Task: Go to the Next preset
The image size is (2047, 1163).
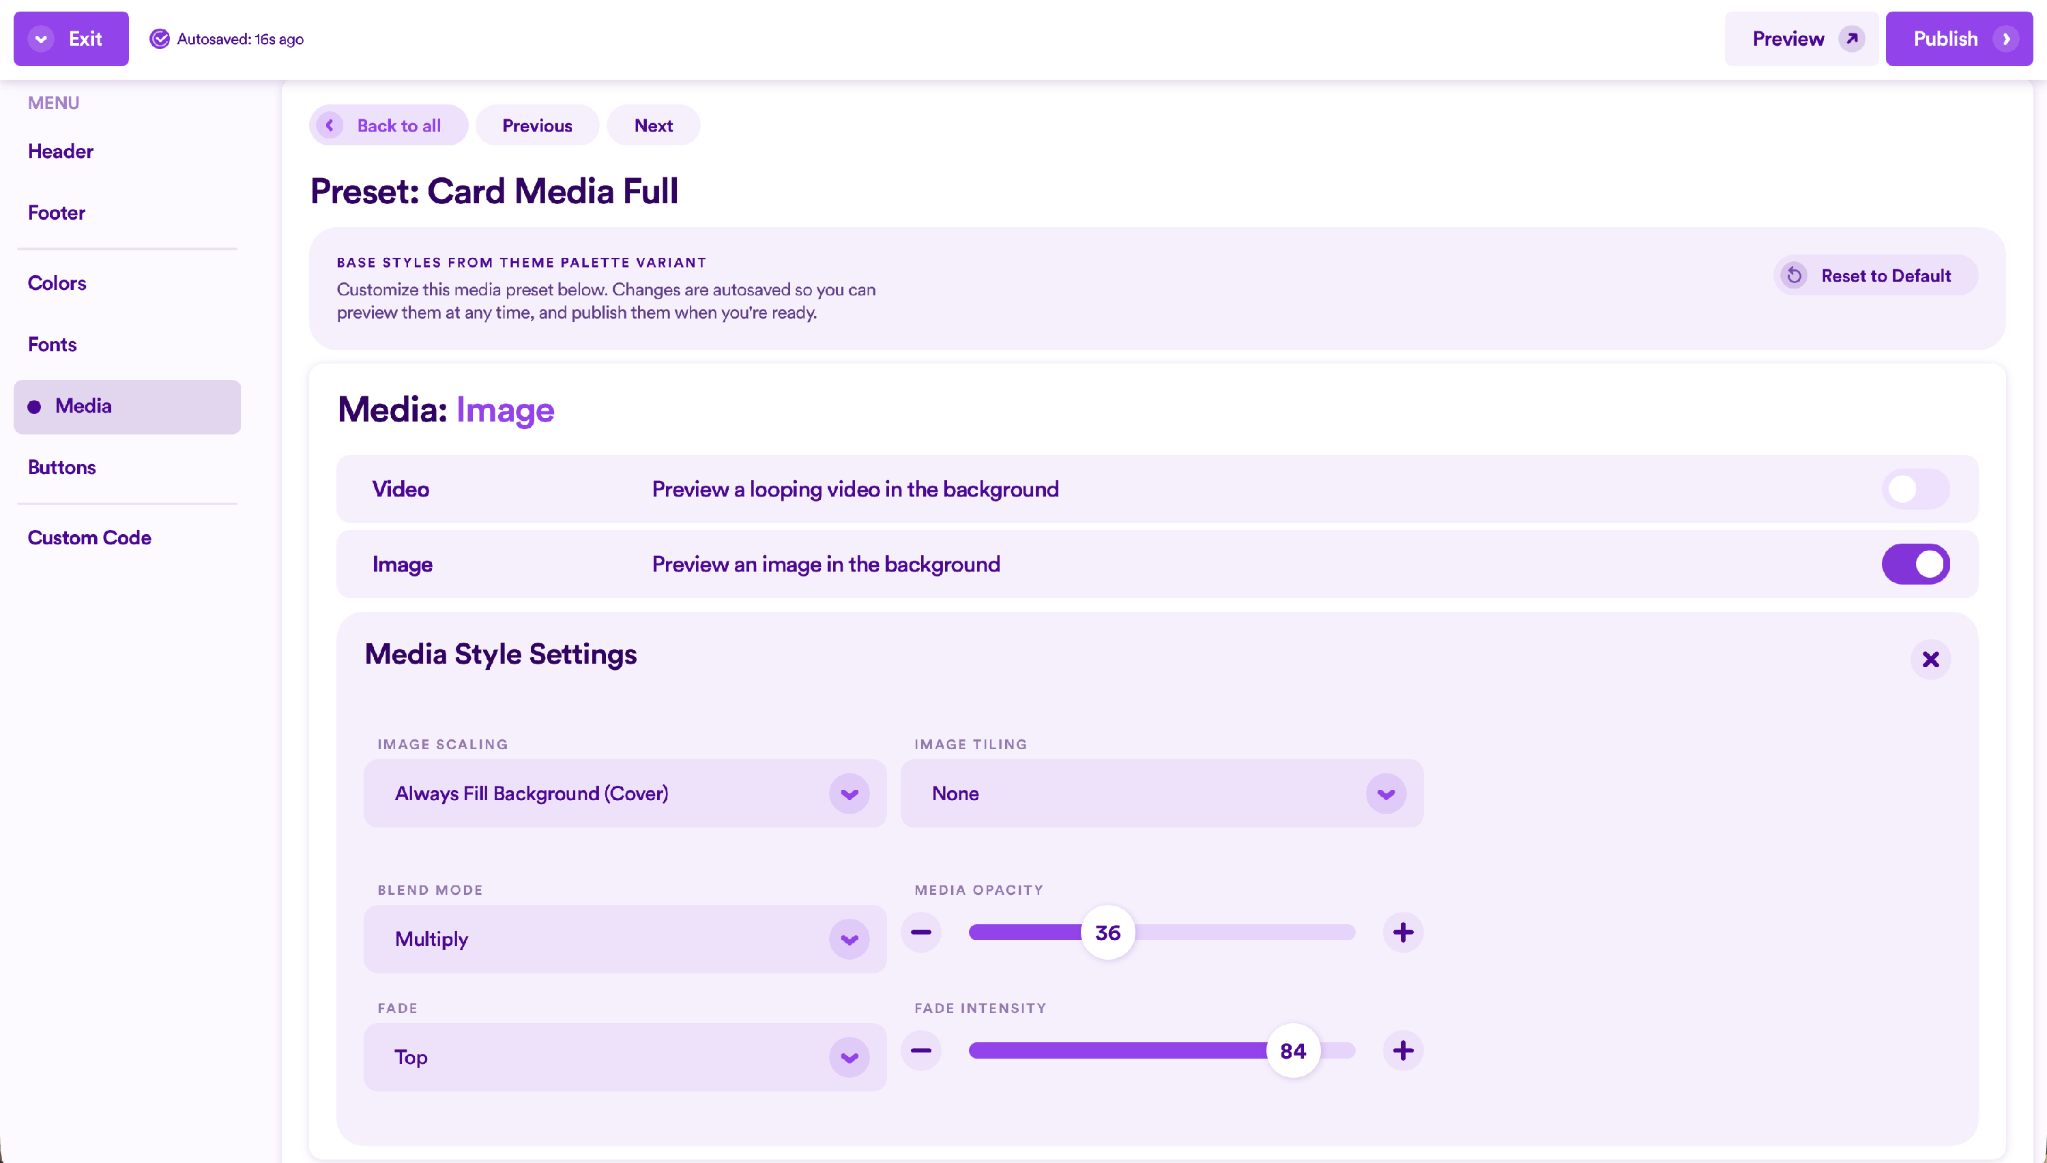Action: click(653, 126)
